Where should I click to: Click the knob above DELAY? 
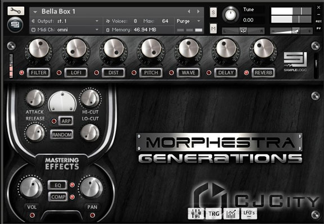click(226, 49)
